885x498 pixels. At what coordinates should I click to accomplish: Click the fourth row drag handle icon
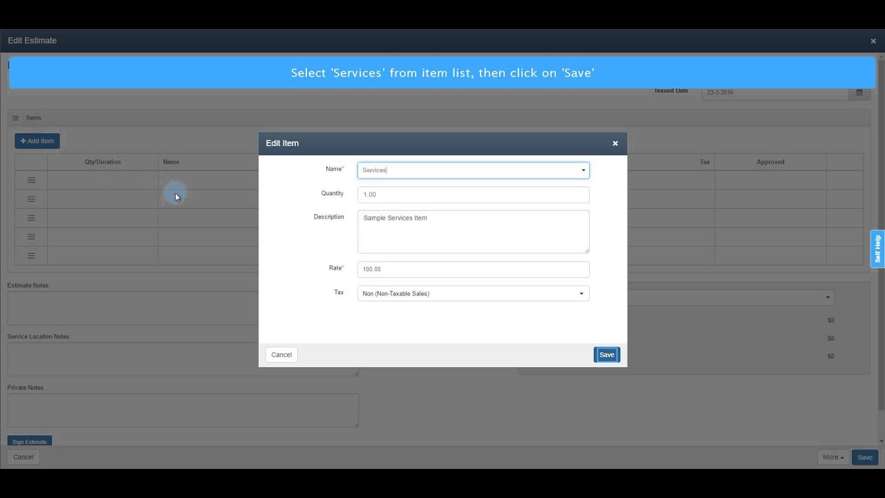(31, 237)
